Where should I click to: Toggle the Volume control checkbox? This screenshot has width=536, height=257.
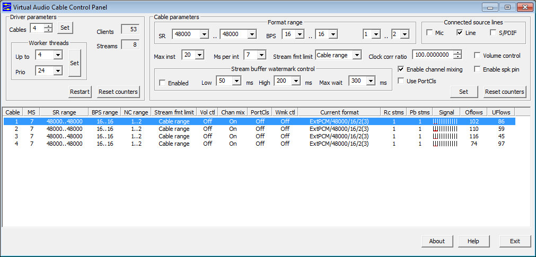pyautogui.click(x=477, y=55)
